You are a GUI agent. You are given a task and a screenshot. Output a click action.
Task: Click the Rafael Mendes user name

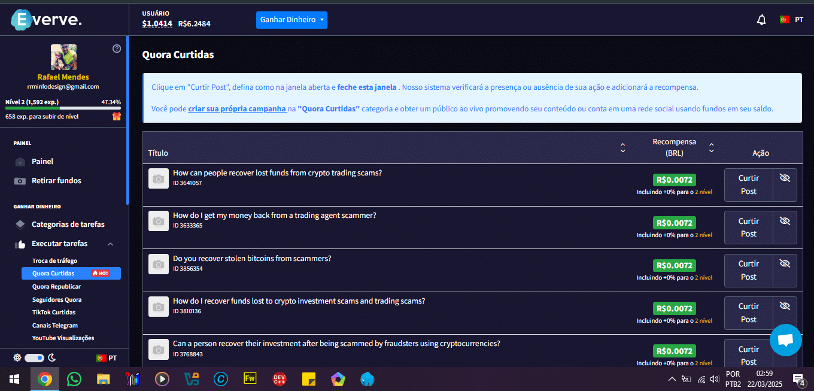pos(63,77)
